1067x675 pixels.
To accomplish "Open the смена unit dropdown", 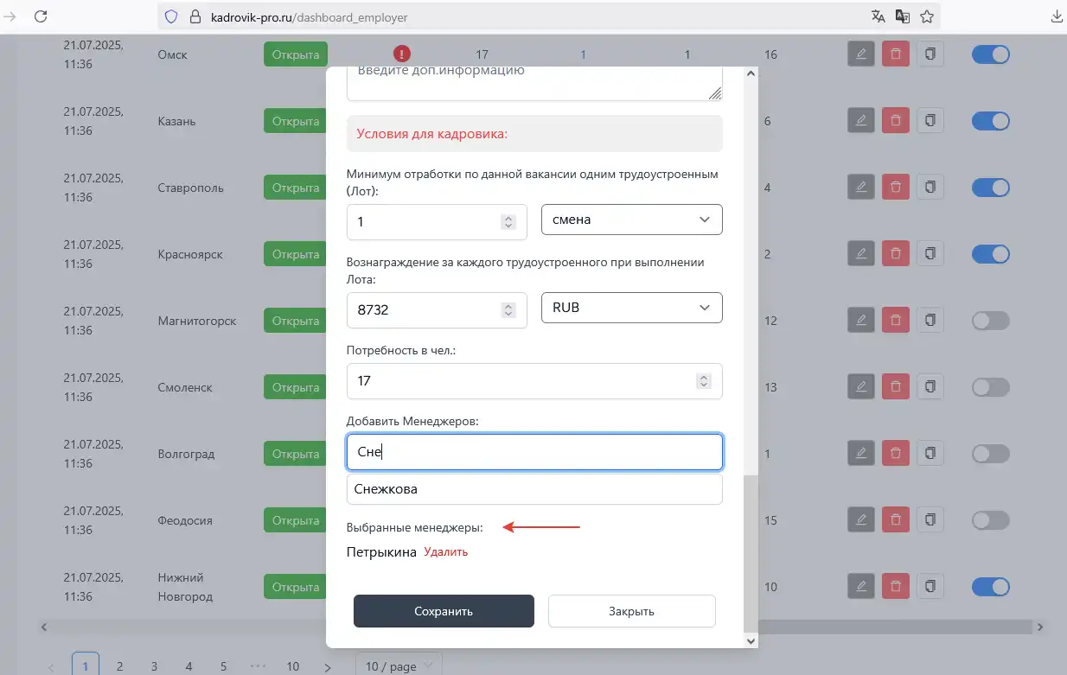I will [631, 220].
